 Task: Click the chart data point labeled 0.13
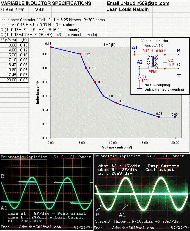[x=51, y=47]
